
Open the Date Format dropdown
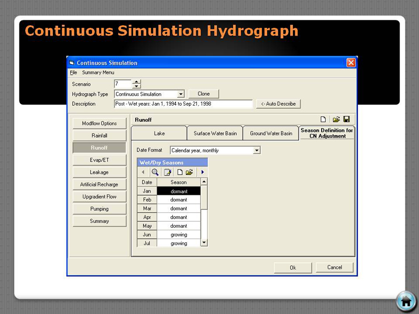pyautogui.click(x=257, y=150)
